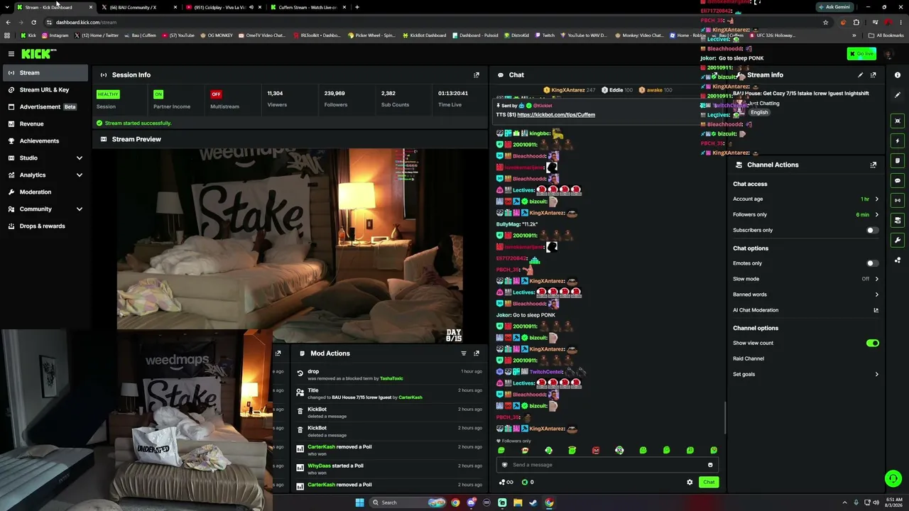Click the Send a message field

(607, 465)
